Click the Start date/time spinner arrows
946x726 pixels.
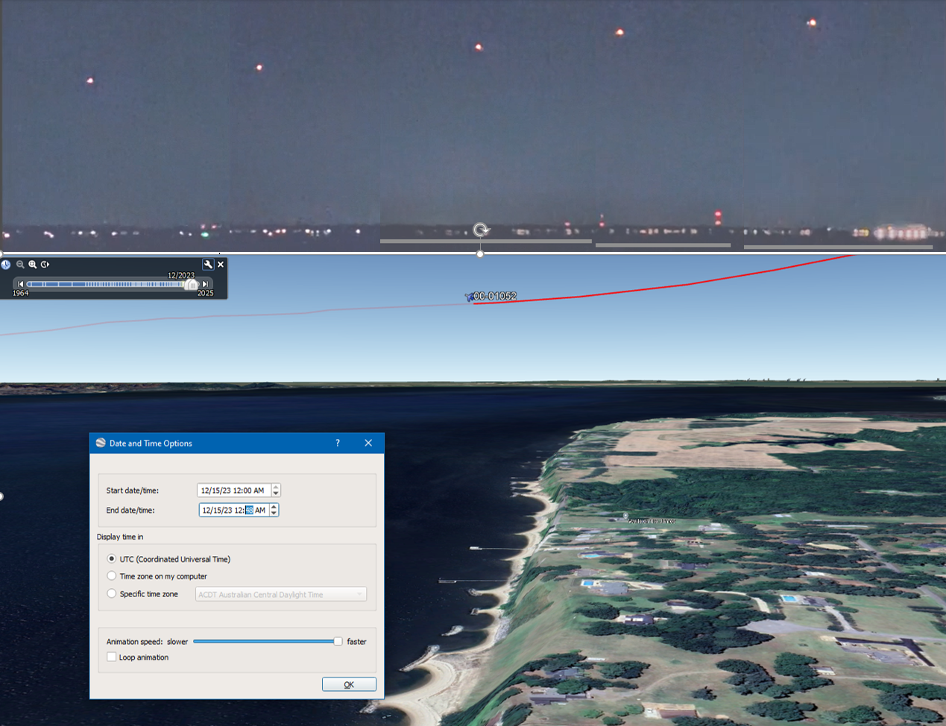click(x=276, y=490)
